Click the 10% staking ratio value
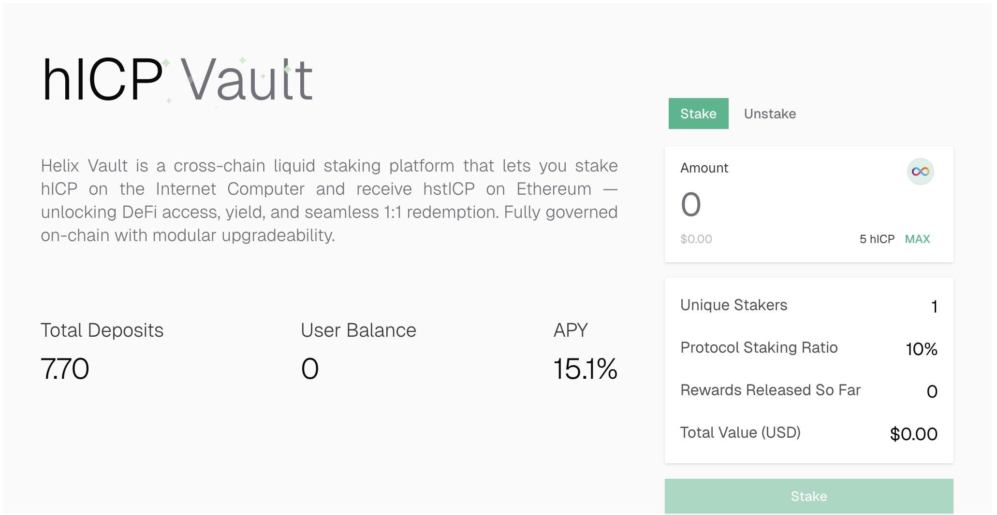This screenshot has width=997, height=515. click(921, 349)
